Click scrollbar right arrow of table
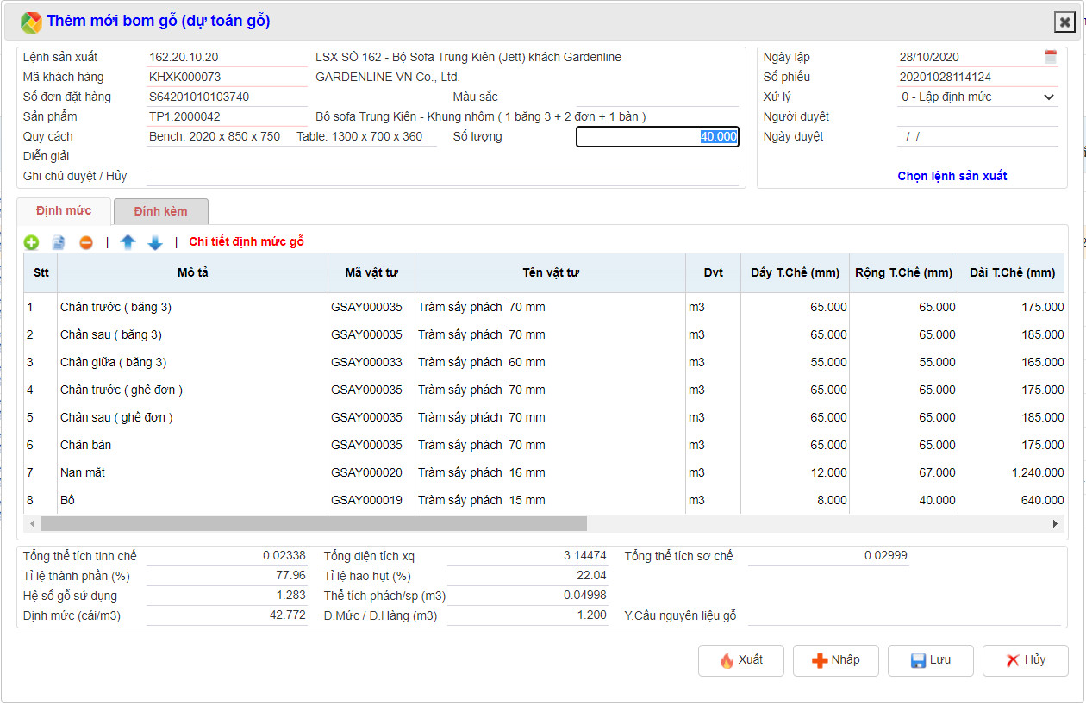 1055,523
